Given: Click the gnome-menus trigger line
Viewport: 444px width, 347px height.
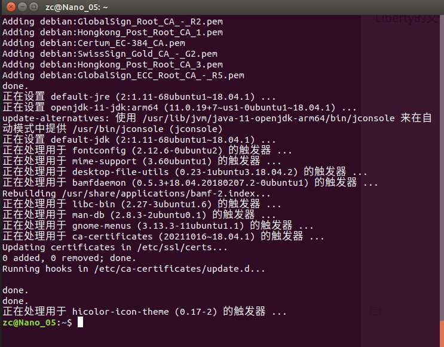Looking at the screenshot, I should point(158,226).
